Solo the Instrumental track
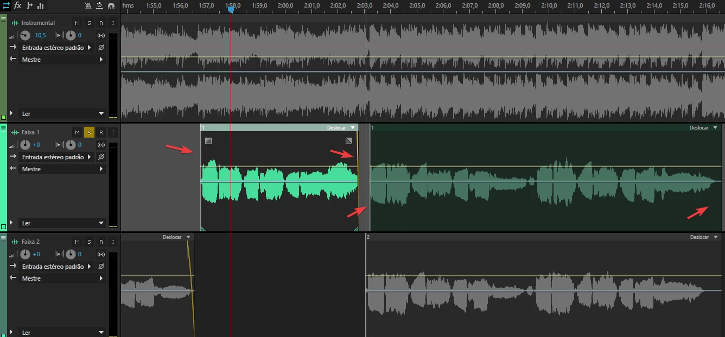Image resolution: width=725 pixels, height=337 pixels. [89, 23]
